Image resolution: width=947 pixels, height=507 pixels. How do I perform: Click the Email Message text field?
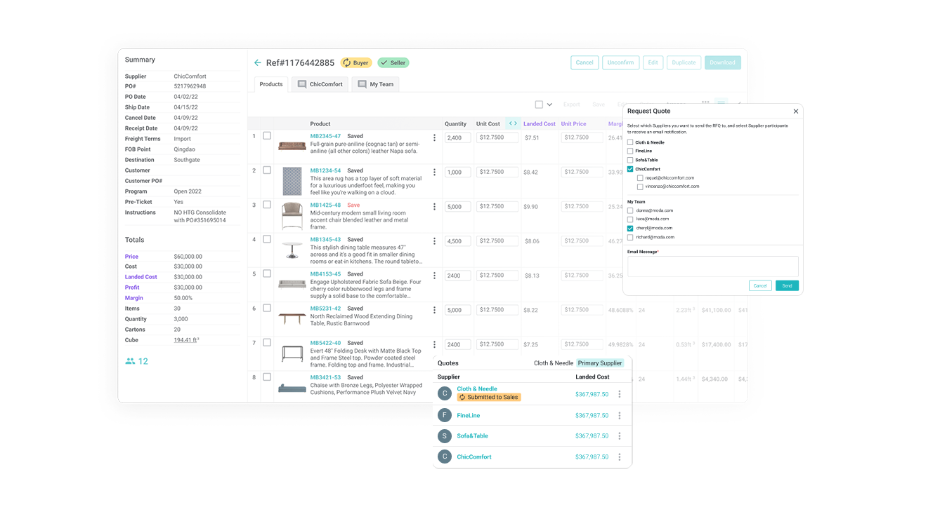[712, 266]
